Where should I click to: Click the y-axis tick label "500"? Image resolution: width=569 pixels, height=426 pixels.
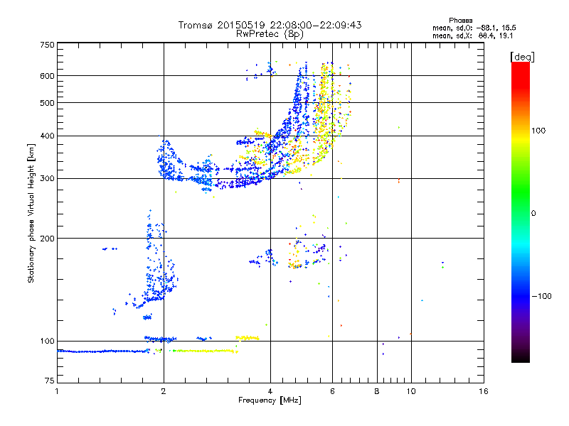click(47, 103)
